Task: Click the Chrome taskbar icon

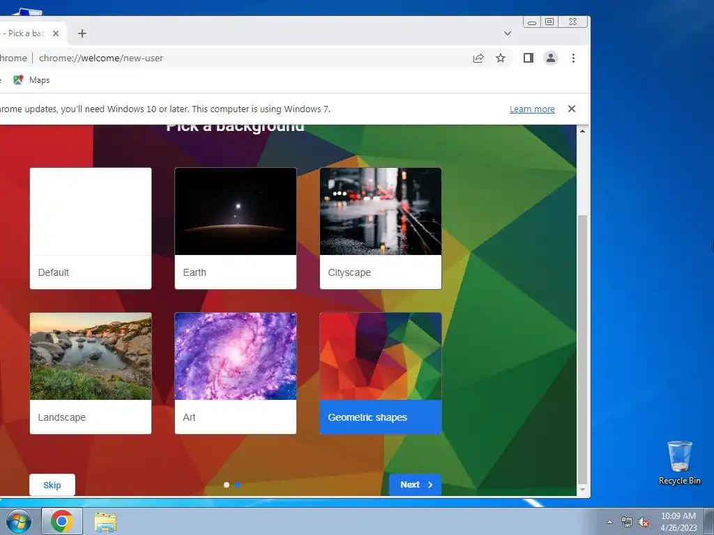Action: tap(62, 521)
